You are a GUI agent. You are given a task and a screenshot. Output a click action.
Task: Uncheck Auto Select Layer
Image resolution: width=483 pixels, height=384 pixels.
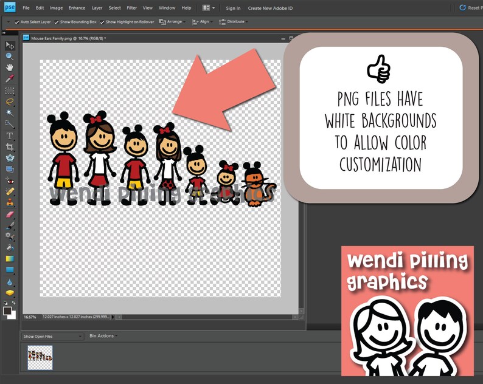click(x=17, y=22)
